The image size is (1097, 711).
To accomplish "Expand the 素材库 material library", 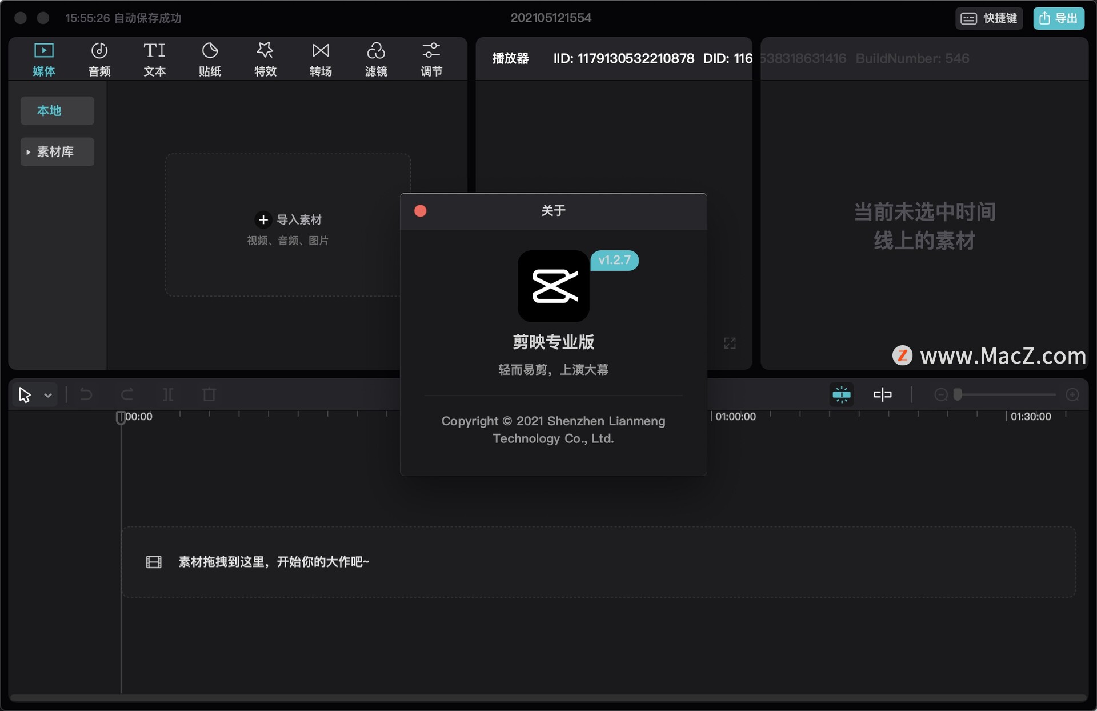I will [x=57, y=151].
